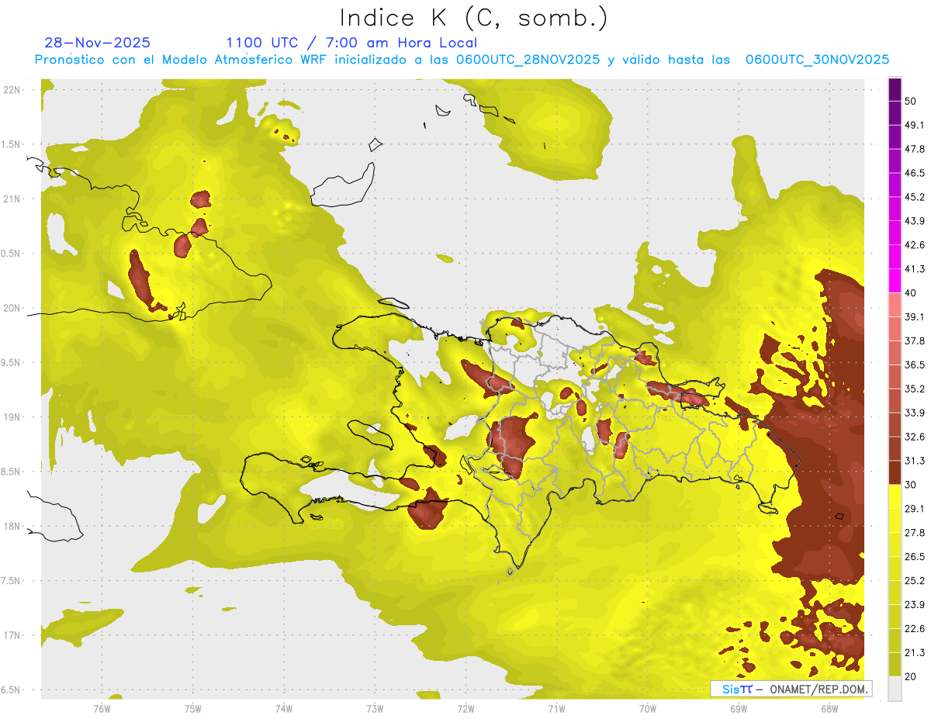Click the '70W' longitude label
The height and width of the screenshot is (719, 931).
tap(647, 708)
